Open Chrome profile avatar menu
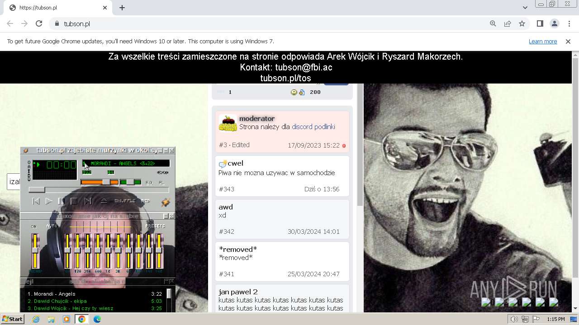 (x=554, y=24)
